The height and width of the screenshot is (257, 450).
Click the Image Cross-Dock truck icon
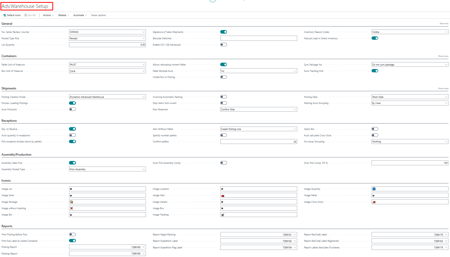[x=374, y=202]
